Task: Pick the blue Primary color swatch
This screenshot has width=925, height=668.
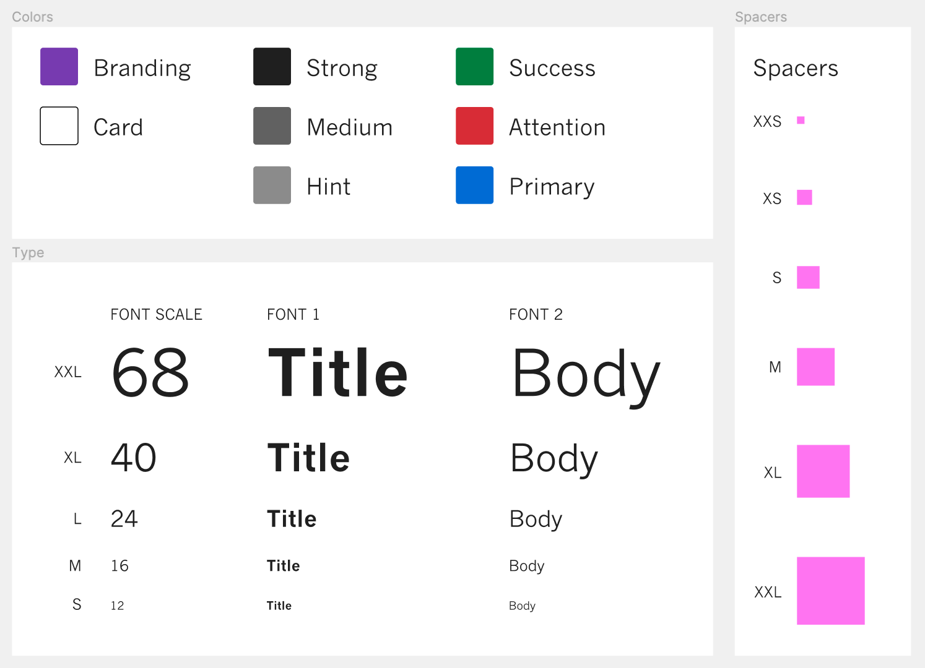Action: (474, 185)
